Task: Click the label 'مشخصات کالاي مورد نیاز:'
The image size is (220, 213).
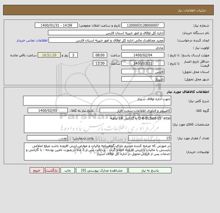Action: pyautogui.click(x=191, y=124)
